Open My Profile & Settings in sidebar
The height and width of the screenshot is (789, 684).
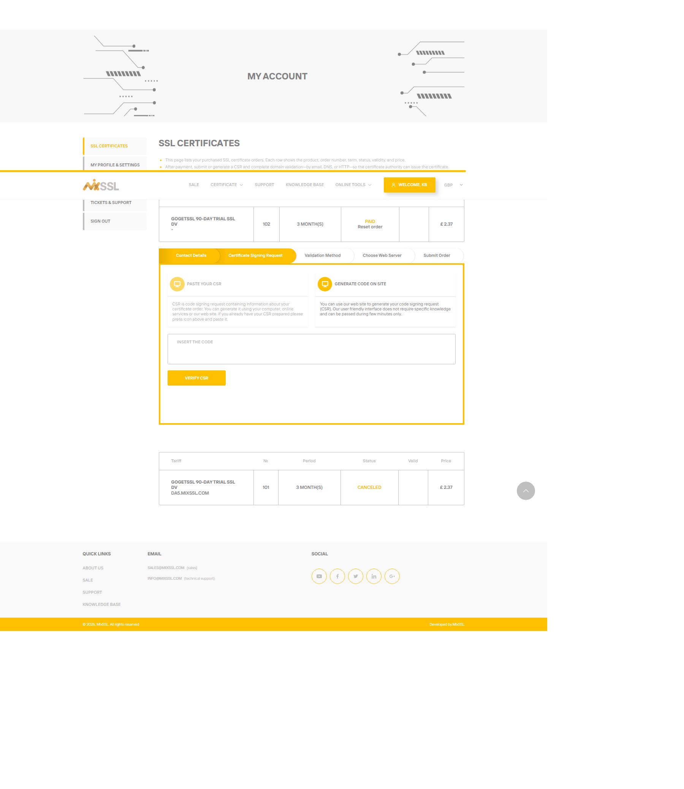click(x=114, y=164)
